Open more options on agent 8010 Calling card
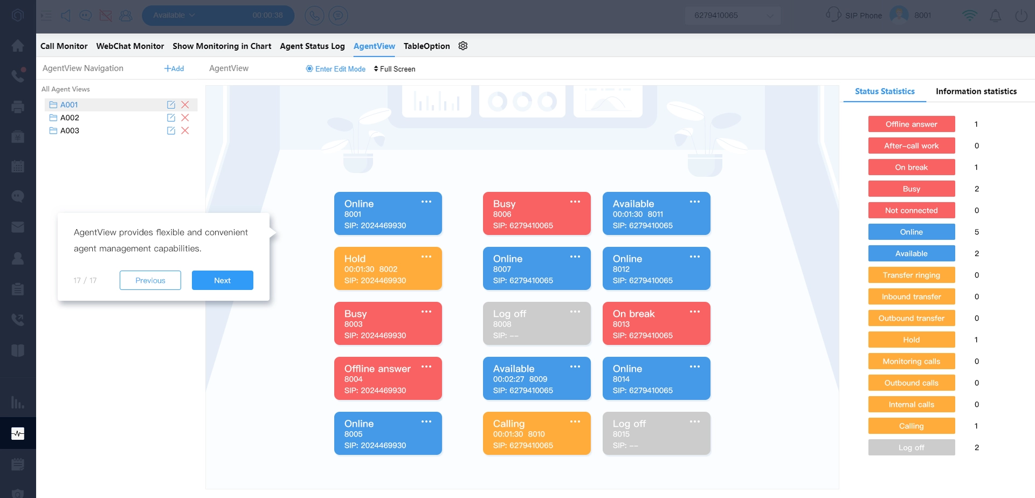The image size is (1035, 498). pos(575,421)
